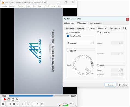Screen dimensions: 130x107
Task: Click the Puzzle Lignes spinner field
Action: [117, 70]
